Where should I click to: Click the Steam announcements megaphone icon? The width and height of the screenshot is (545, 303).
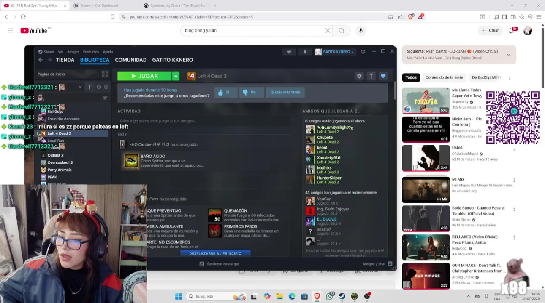pyautogui.click(x=289, y=52)
